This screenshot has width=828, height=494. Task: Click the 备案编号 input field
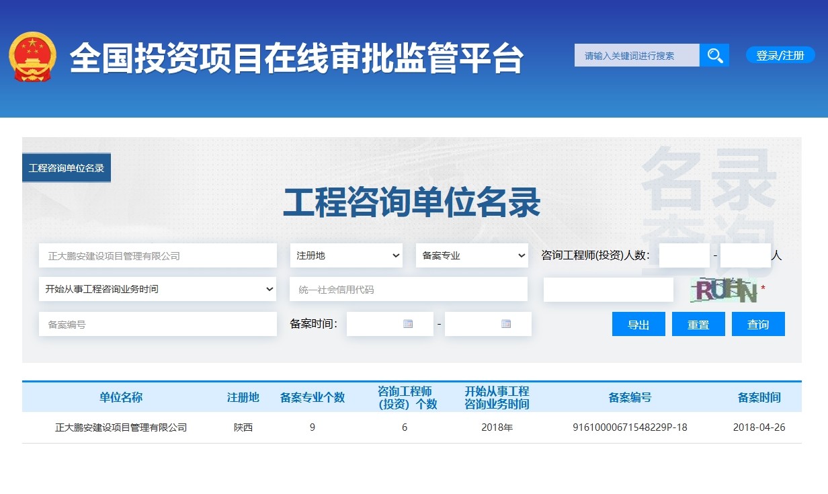pos(157,323)
